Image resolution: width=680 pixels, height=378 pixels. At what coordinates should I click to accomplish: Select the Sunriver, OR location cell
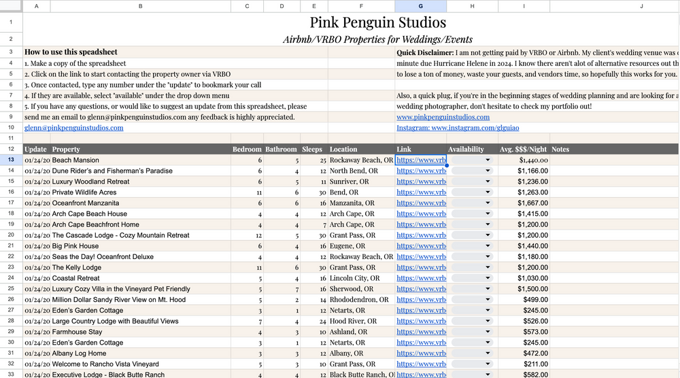[x=361, y=182]
